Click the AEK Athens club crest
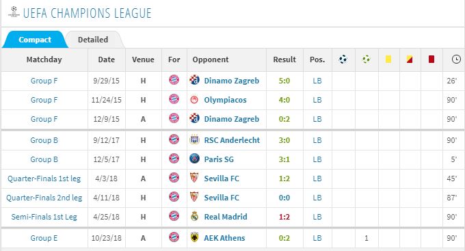 click(194, 237)
